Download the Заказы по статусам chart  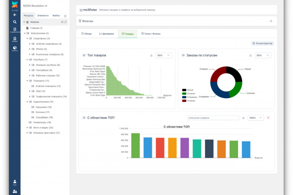(x=251, y=55)
